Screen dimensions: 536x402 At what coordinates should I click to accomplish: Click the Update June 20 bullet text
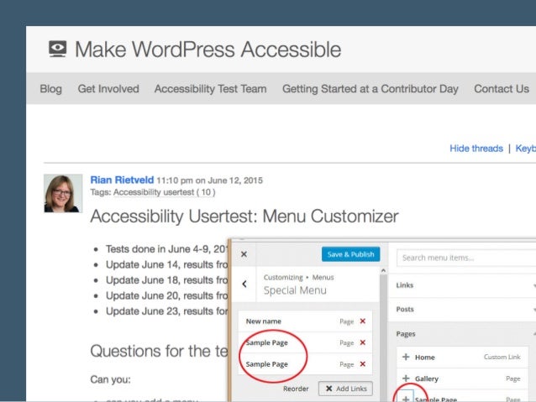click(x=167, y=295)
